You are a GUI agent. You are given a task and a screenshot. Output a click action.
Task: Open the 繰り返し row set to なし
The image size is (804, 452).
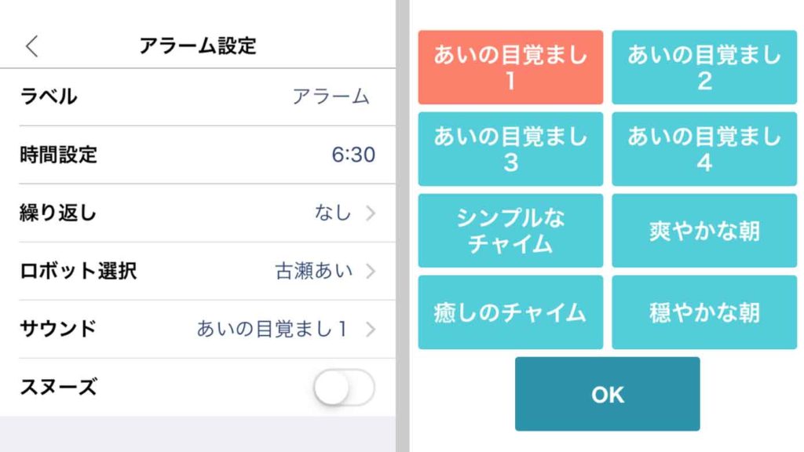(198, 213)
